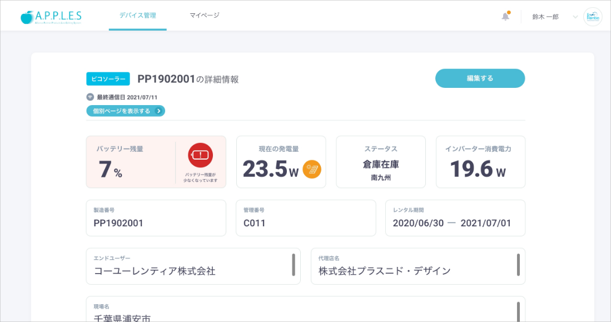
Task: Switch to the デバイス管理 tab
Action: pyautogui.click(x=137, y=16)
